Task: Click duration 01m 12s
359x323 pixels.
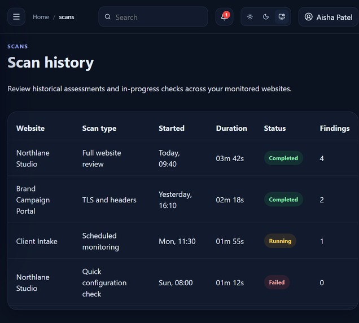Action: [x=230, y=283]
